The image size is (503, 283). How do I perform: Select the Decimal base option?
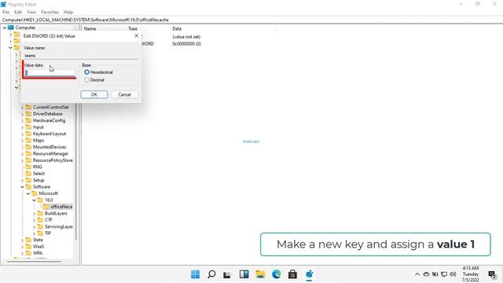pyautogui.click(x=86, y=80)
